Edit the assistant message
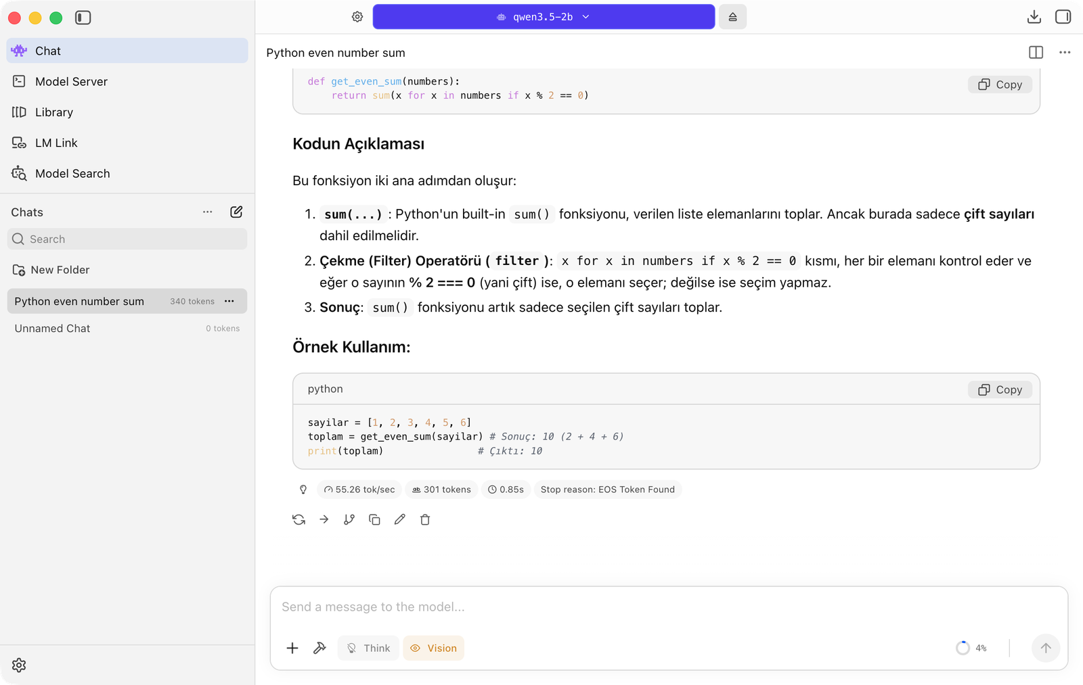The width and height of the screenshot is (1083, 685). pyautogui.click(x=400, y=519)
